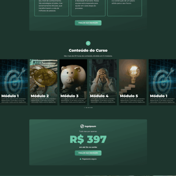The width and height of the screenshot is (176, 176).
Task: Open the Módulo 3 piggy bank card
Action: [73, 82]
